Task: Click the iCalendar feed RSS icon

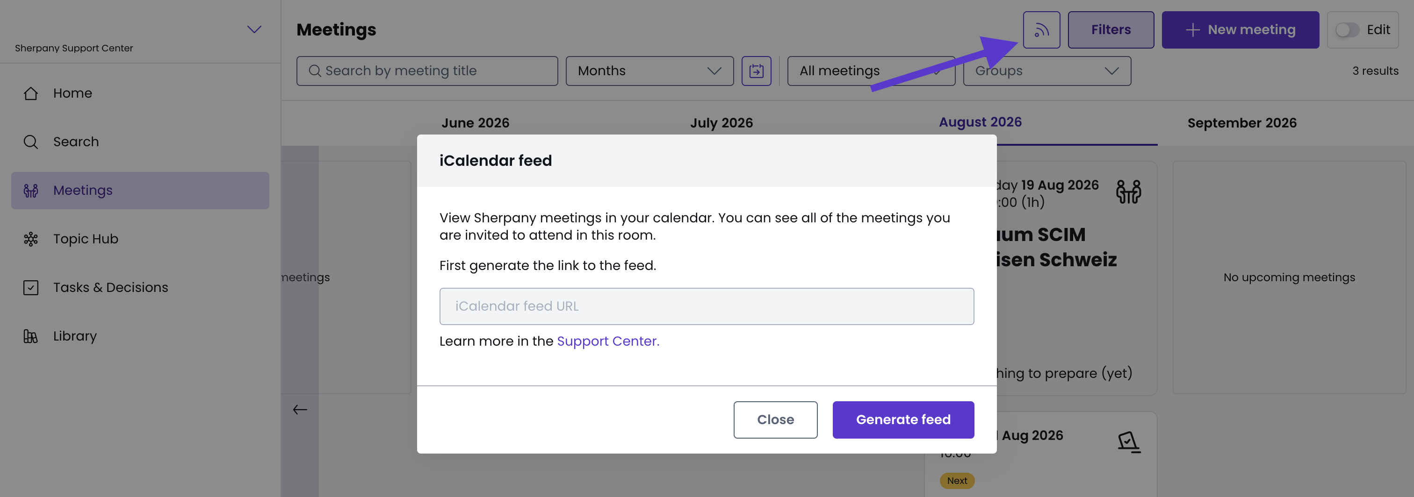Action: [x=1041, y=29]
